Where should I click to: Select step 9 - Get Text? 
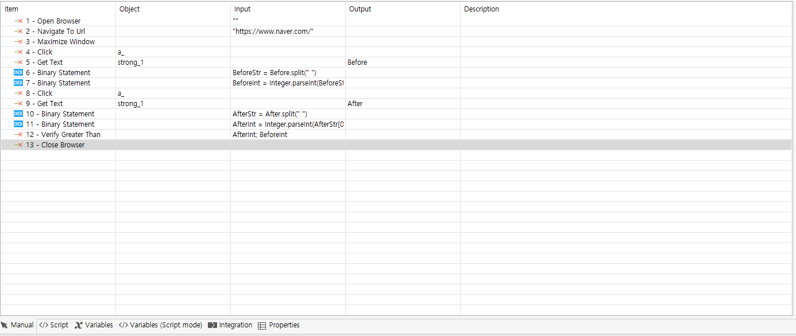[44, 104]
